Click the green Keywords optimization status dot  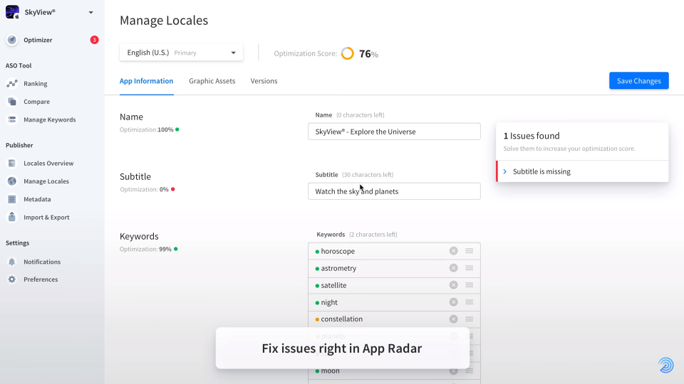coord(176,249)
